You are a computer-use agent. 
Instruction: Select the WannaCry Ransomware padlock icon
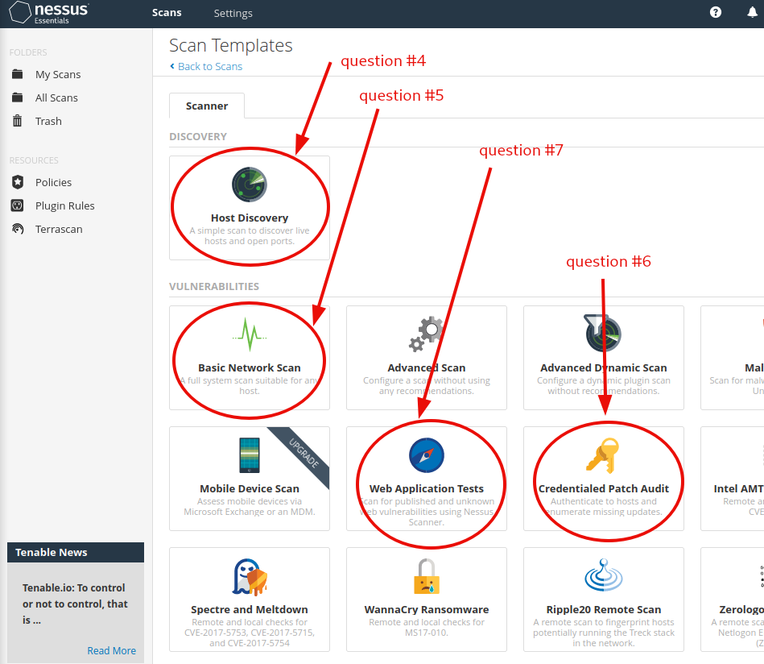pos(426,577)
